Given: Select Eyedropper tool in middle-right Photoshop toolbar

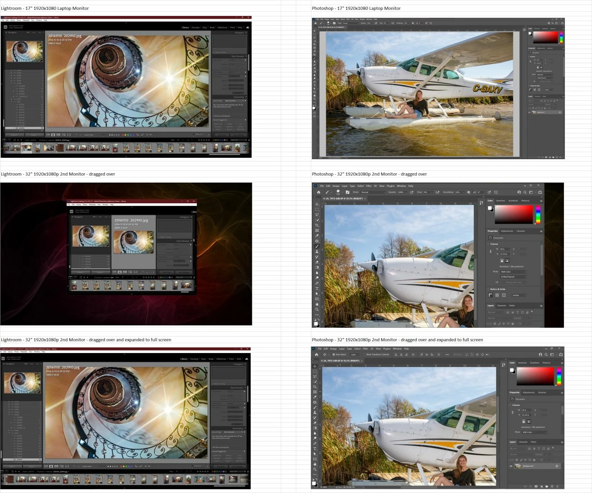Looking at the screenshot, I should [x=317, y=235].
